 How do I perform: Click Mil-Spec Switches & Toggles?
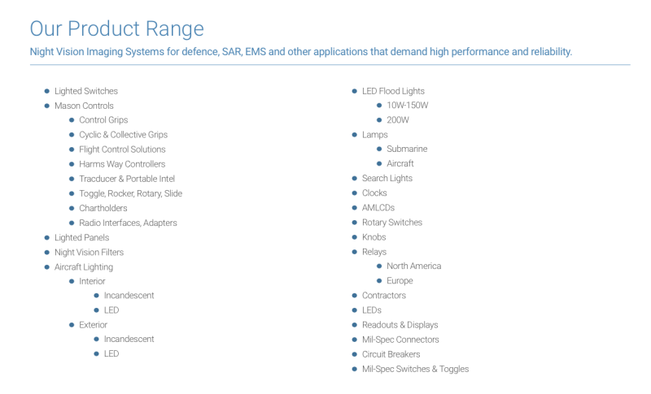[x=415, y=369]
